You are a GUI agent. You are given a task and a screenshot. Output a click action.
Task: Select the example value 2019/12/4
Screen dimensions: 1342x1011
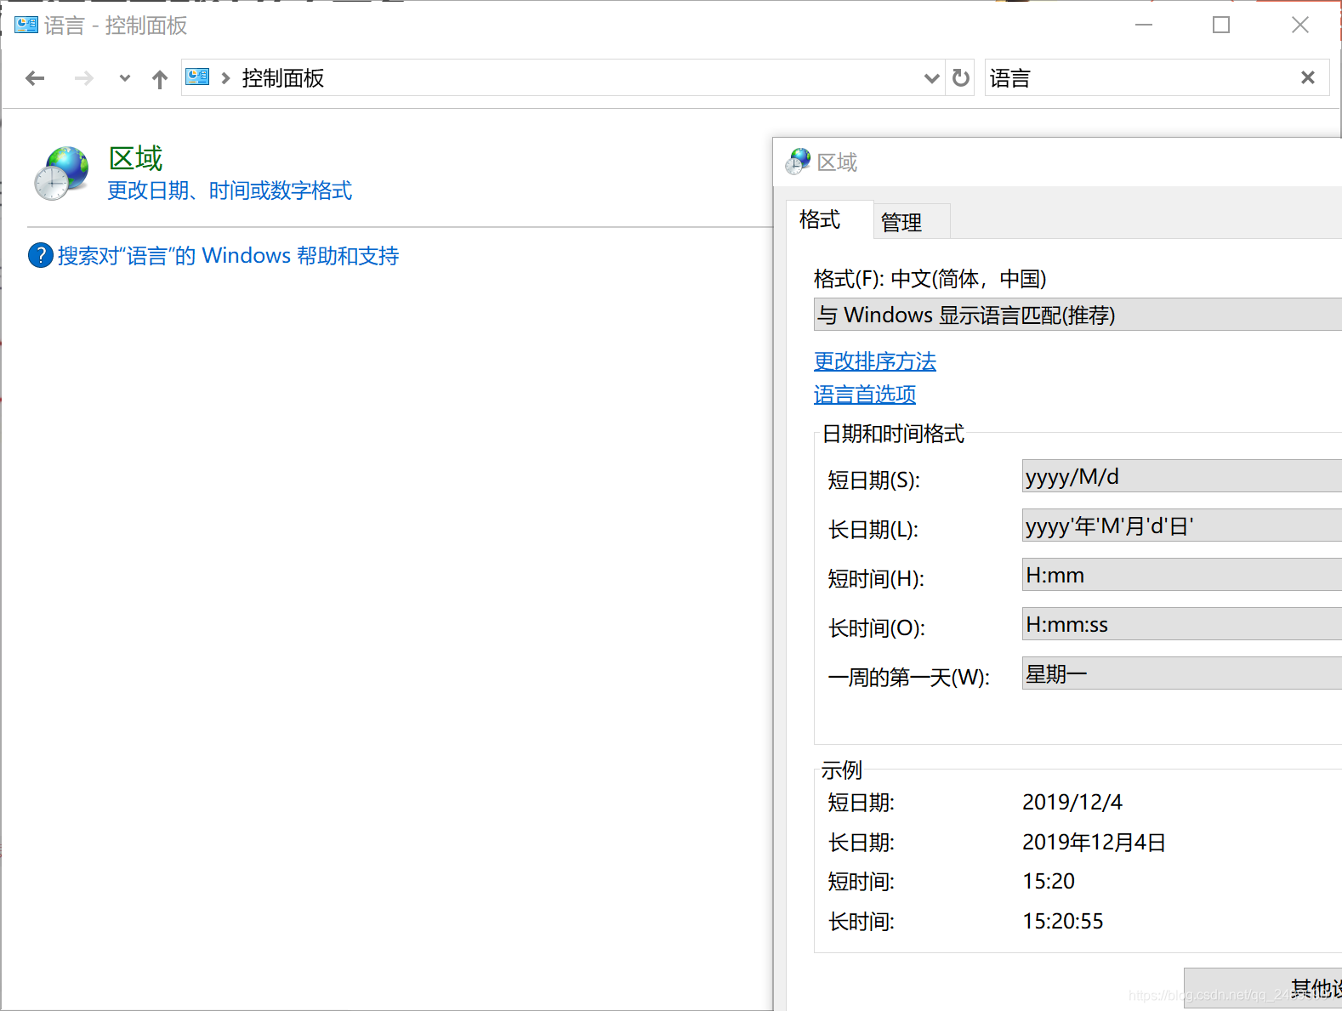coord(1072,802)
